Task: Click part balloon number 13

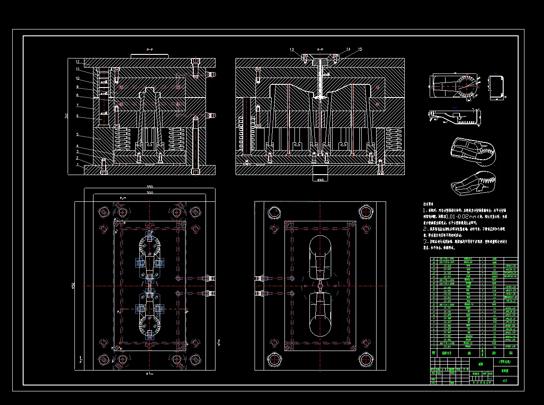Action: tap(292, 49)
